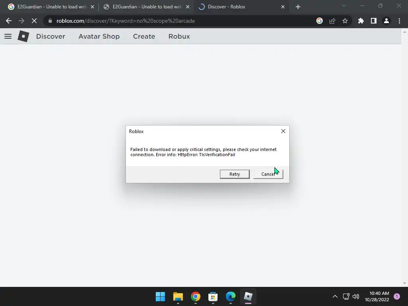Click the volume tray icon
The height and width of the screenshot is (306, 408).
(x=356, y=296)
